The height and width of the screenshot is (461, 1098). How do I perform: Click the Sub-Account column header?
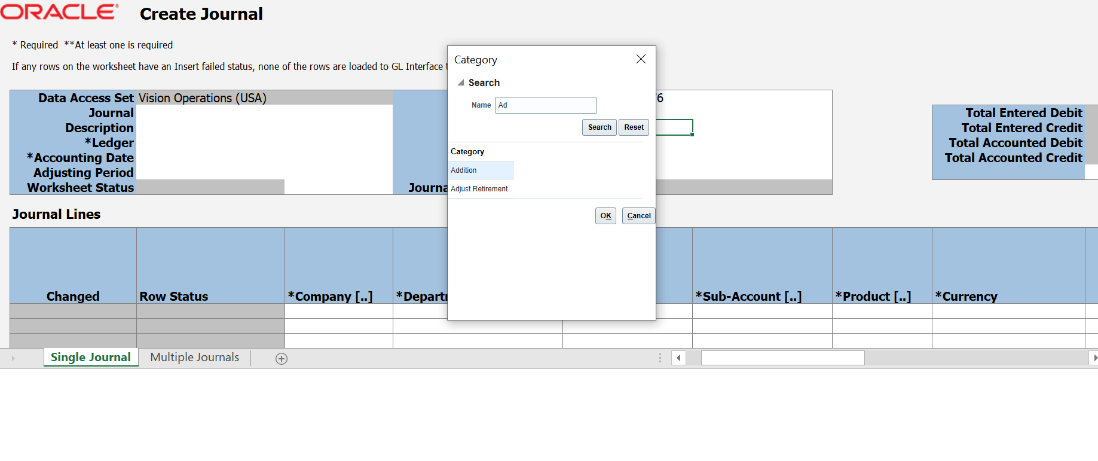pyautogui.click(x=762, y=265)
